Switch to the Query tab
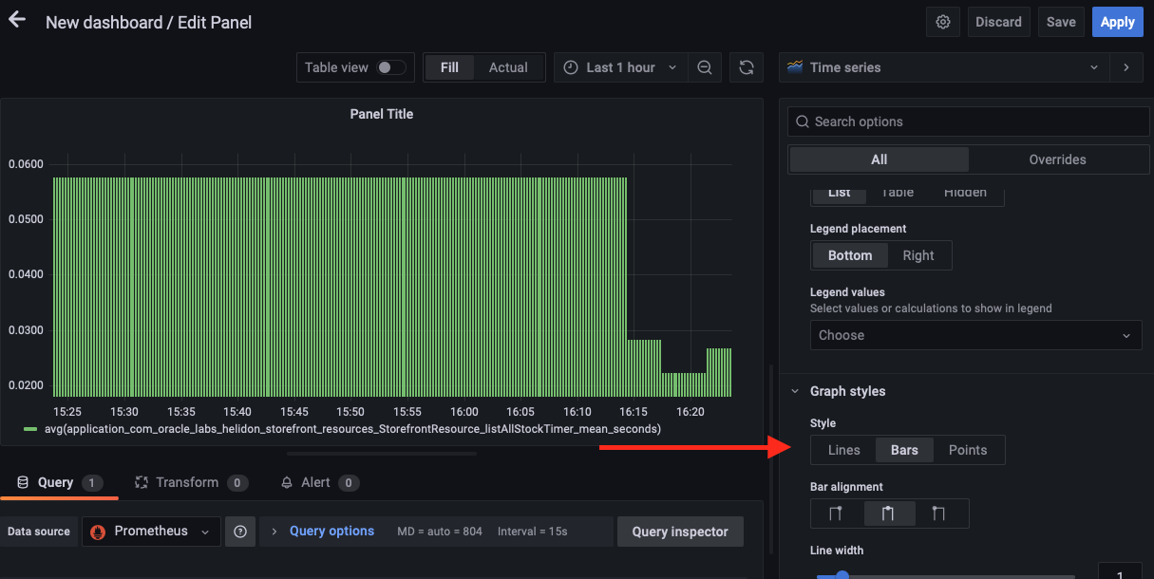 [x=59, y=482]
